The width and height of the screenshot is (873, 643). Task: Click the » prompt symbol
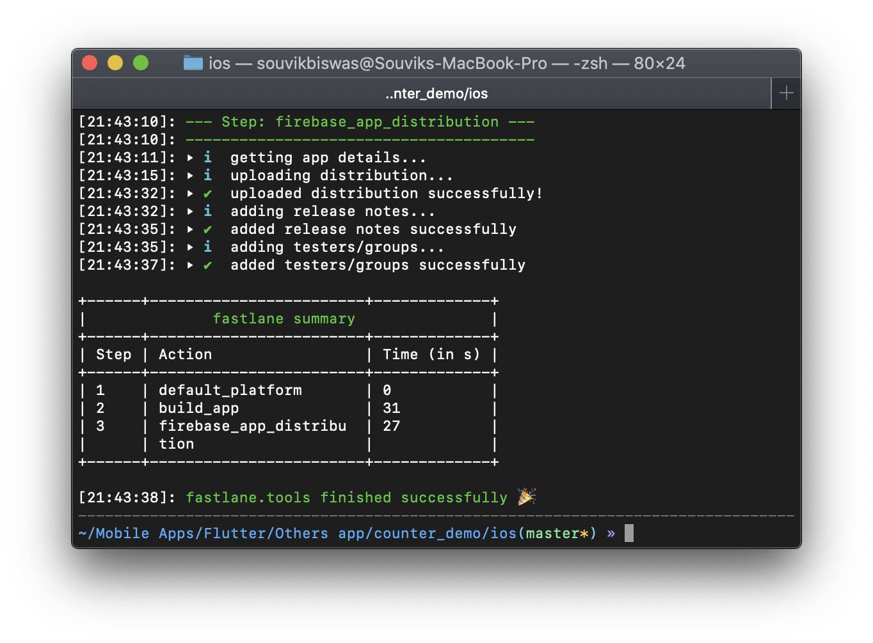point(611,534)
